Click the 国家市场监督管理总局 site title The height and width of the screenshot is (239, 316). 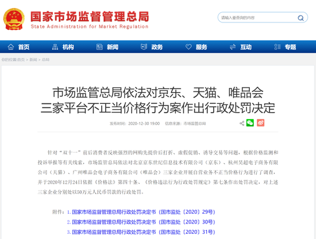[90, 17]
